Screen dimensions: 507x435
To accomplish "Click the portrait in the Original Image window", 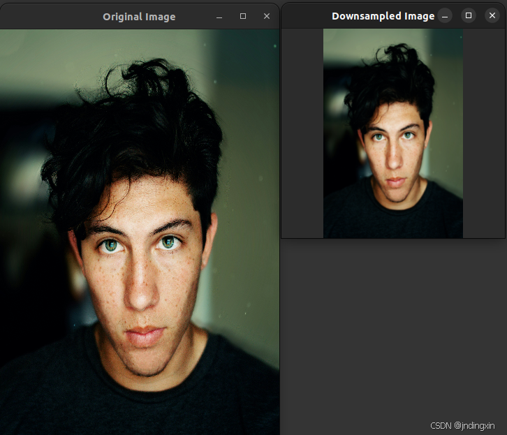I will [140, 232].
